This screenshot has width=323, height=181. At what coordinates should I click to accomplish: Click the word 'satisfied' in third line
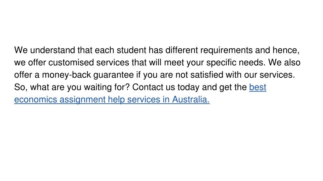[207, 75]
